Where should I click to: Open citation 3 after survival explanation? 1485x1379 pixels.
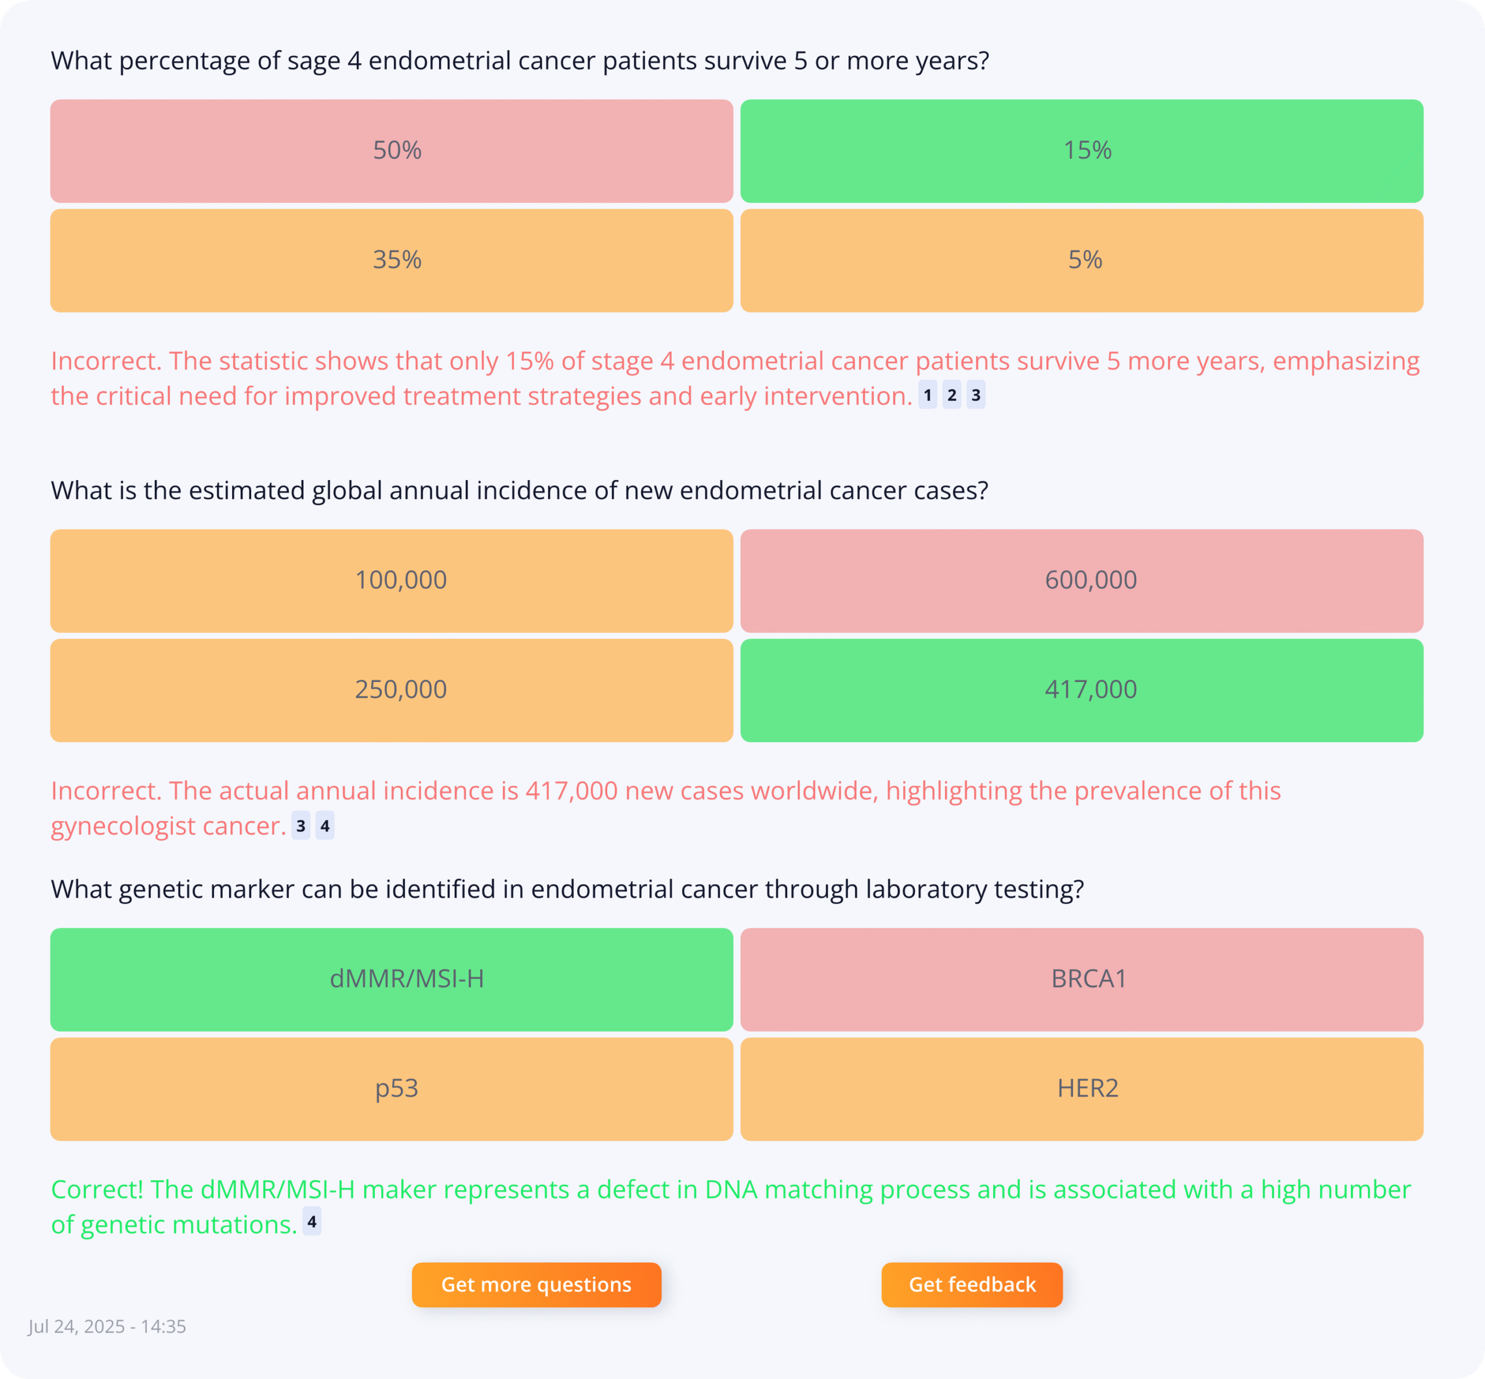pos(976,395)
